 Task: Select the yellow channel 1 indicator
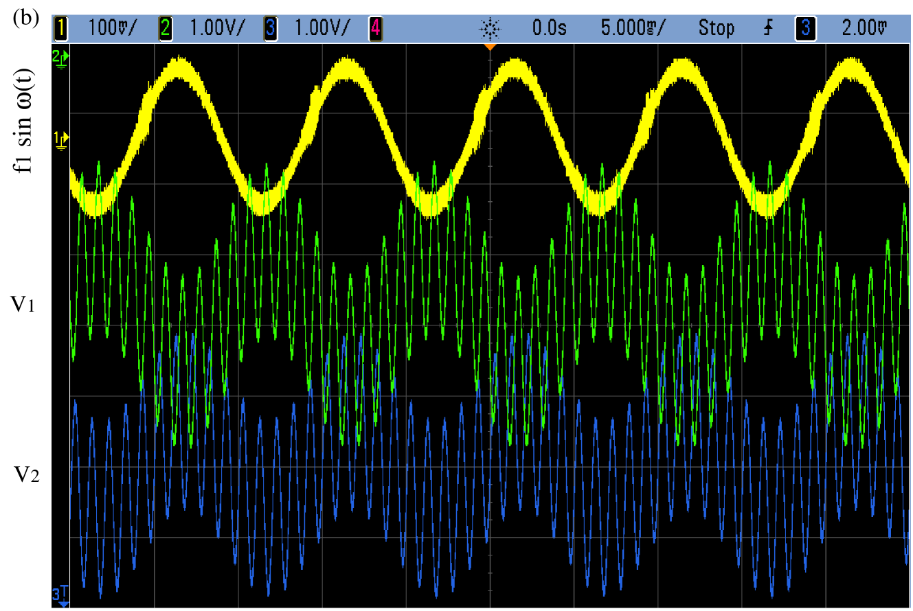[59, 29]
